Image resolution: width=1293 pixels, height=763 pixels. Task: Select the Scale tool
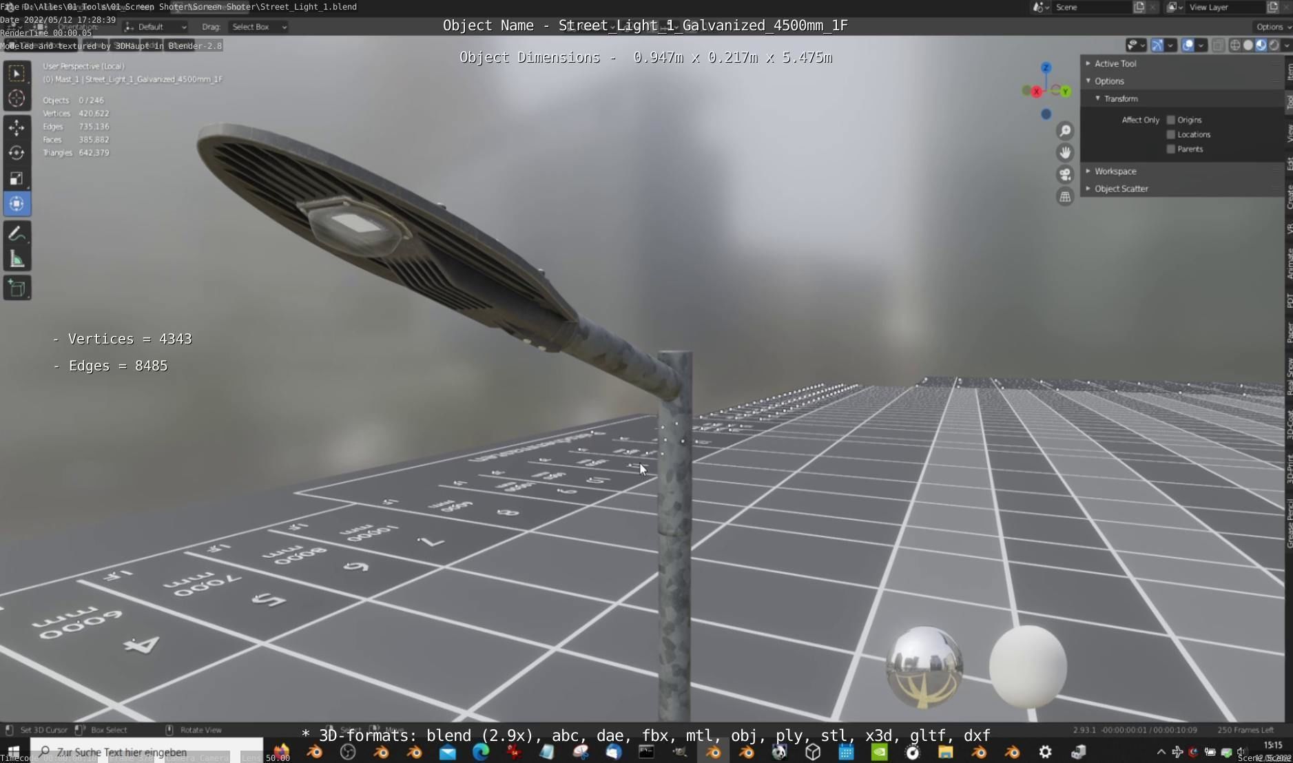click(x=17, y=178)
